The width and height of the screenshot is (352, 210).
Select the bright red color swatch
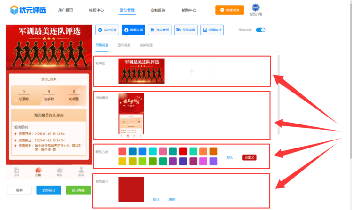183,151
